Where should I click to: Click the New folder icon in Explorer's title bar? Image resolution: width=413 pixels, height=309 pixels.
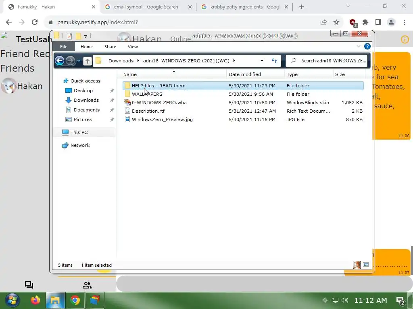[78, 36]
